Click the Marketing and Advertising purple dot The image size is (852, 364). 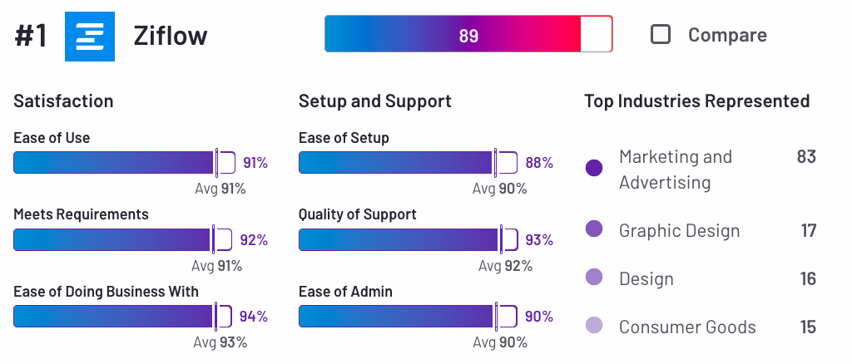pos(594,169)
